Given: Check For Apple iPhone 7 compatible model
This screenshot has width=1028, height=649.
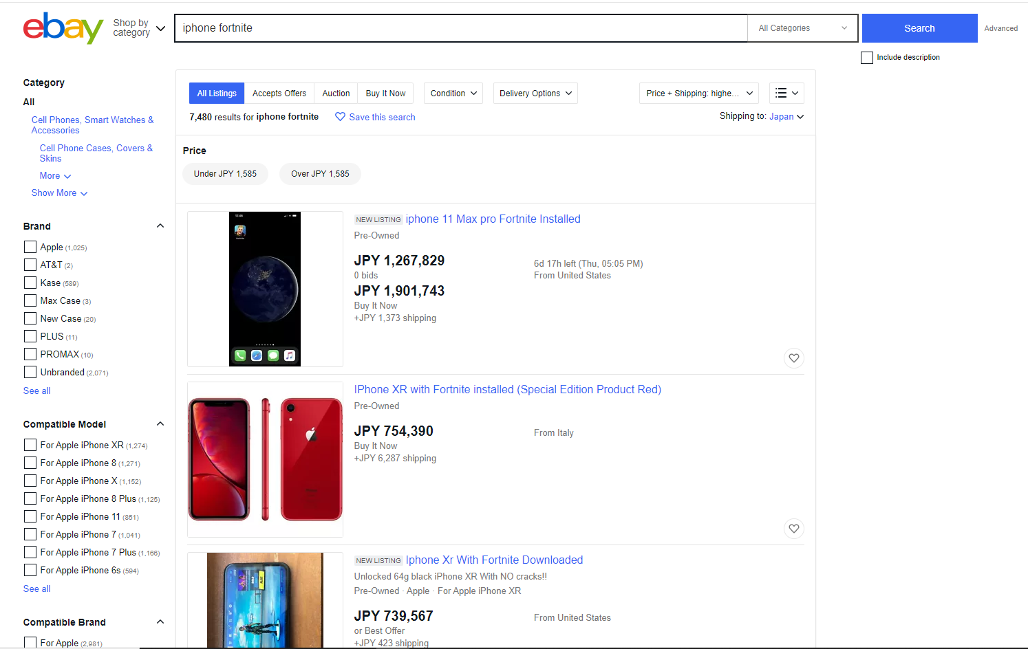Looking at the screenshot, I should [x=30, y=534].
